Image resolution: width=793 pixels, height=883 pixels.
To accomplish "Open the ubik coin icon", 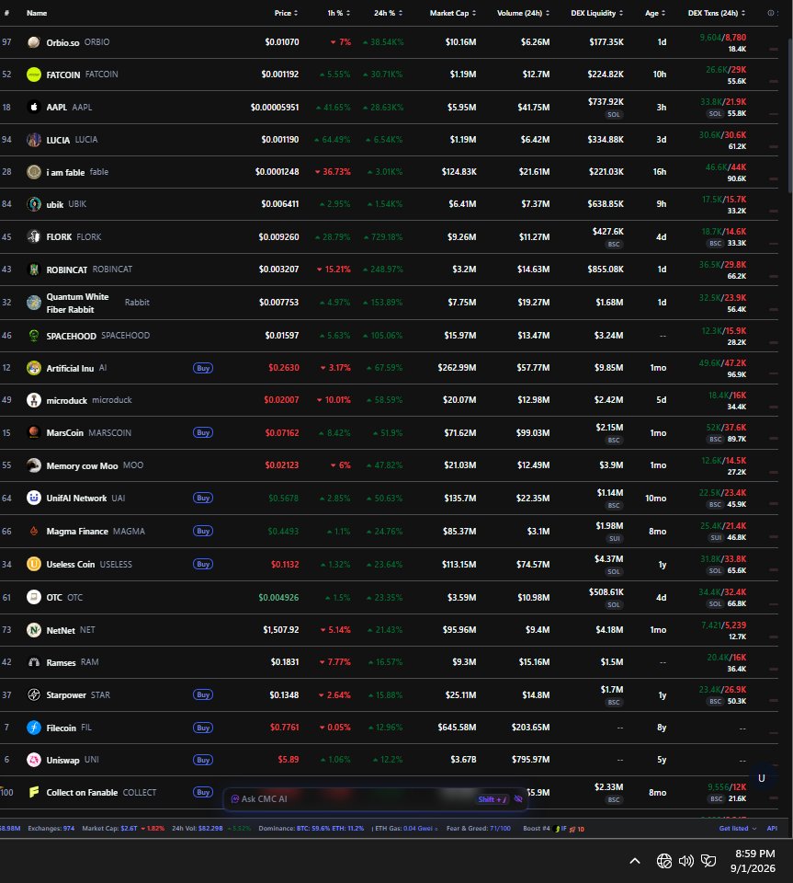I will click(x=34, y=204).
